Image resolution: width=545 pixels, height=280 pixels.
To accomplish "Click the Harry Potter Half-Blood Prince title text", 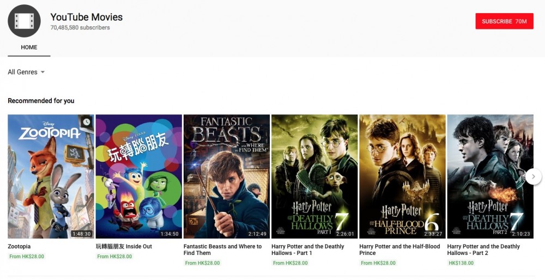I will tap(399, 249).
